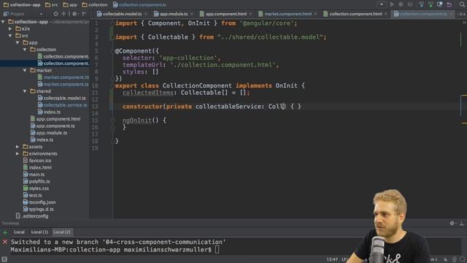Select .editorconfig in project tree
This screenshot has height=263, width=467.
(32, 216)
